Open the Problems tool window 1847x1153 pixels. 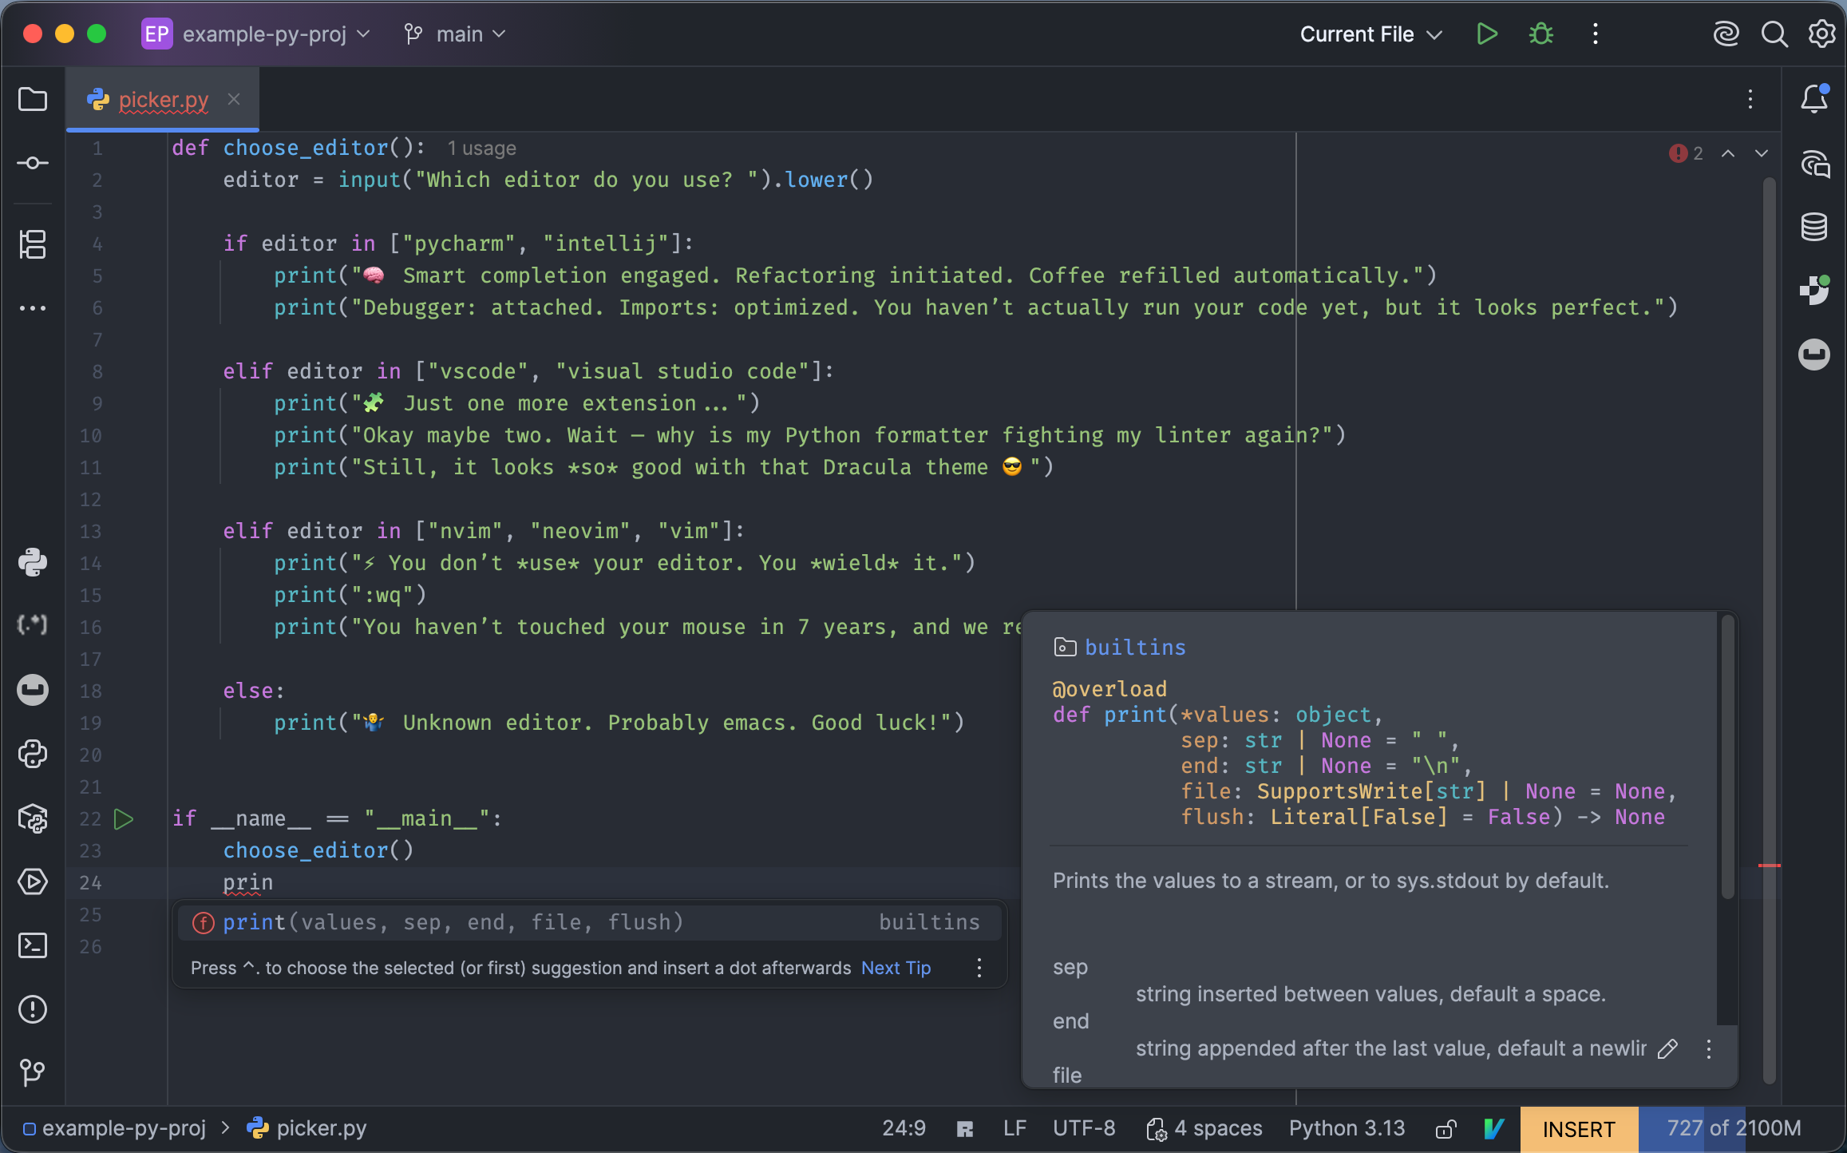click(x=33, y=1010)
